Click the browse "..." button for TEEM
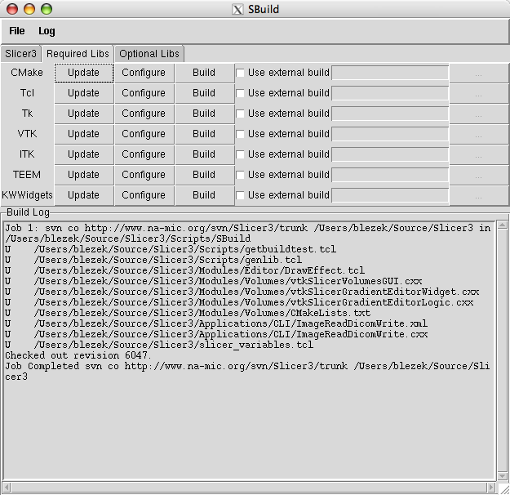This screenshot has width=510, height=495. [478, 175]
